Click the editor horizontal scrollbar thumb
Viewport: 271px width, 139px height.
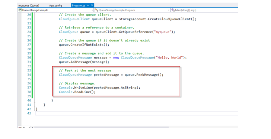102,127
